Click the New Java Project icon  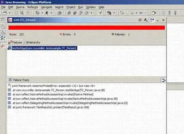click(x=69, y=13)
